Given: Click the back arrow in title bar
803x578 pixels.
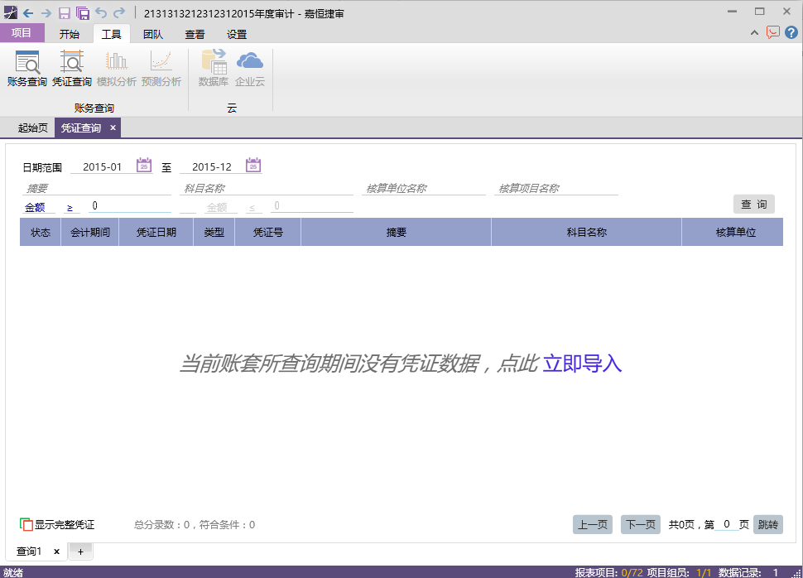Looking at the screenshot, I should pos(28,13).
